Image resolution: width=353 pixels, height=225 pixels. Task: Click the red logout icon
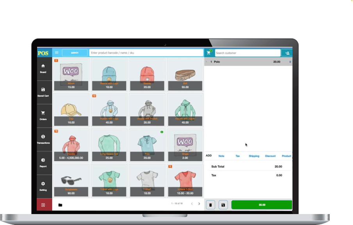[43, 205]
